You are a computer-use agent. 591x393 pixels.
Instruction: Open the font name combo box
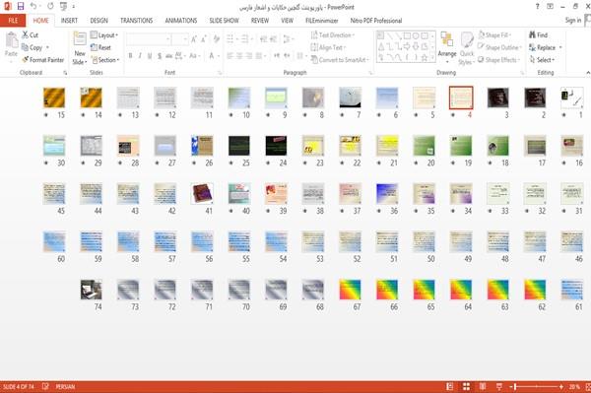pyautogui.click(x=148, y=38)
